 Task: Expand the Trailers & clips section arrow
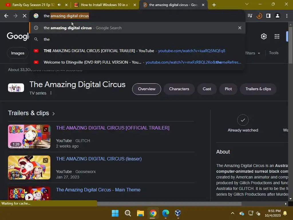54,113
